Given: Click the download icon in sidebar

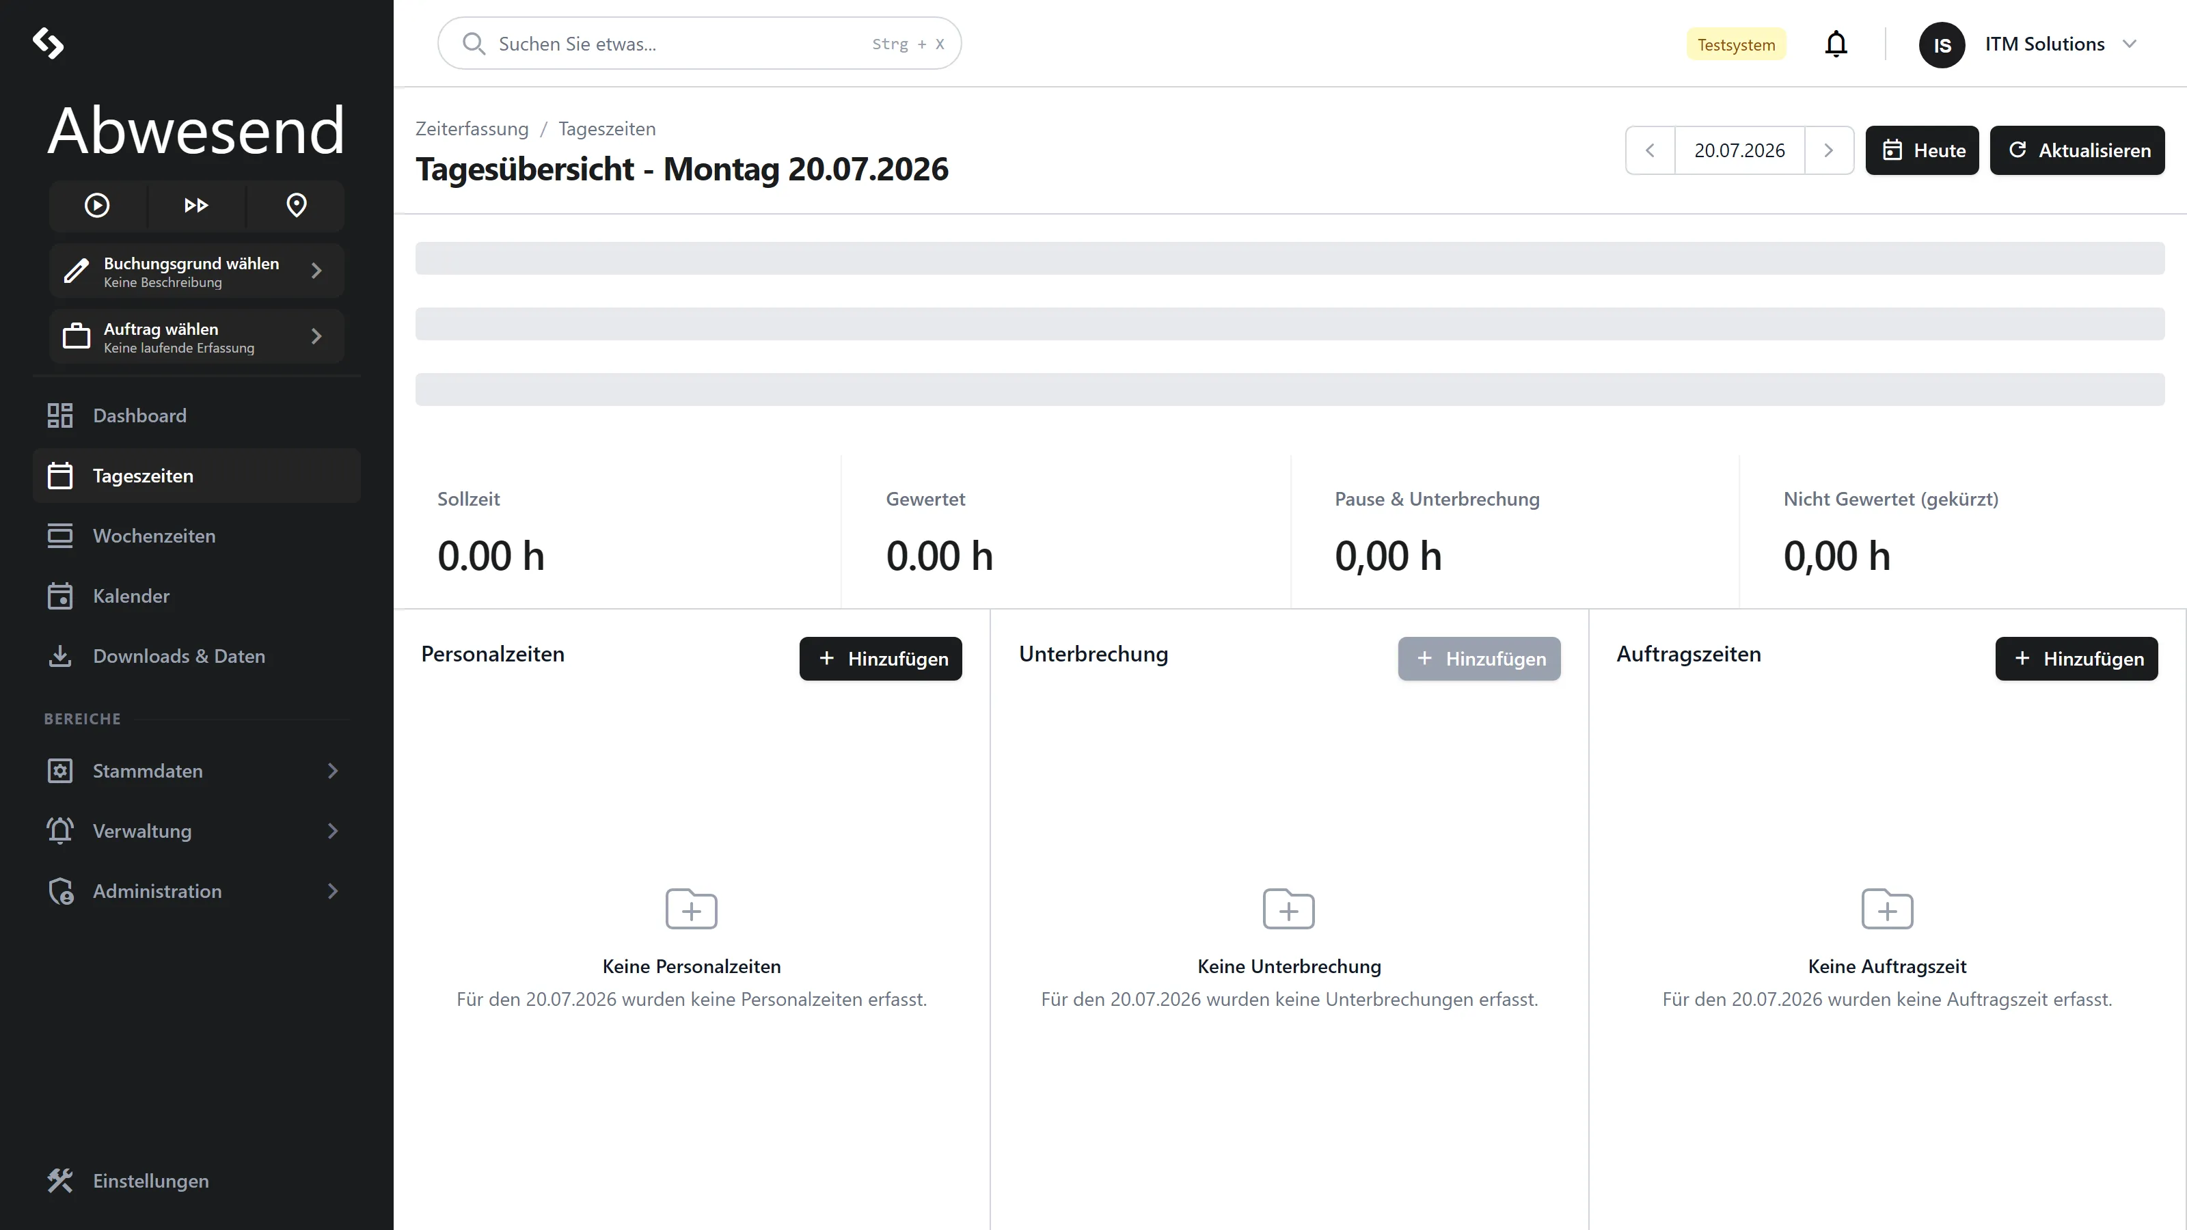Looking at the screenshot, I should pyautogui.click(x=60, y=656).
